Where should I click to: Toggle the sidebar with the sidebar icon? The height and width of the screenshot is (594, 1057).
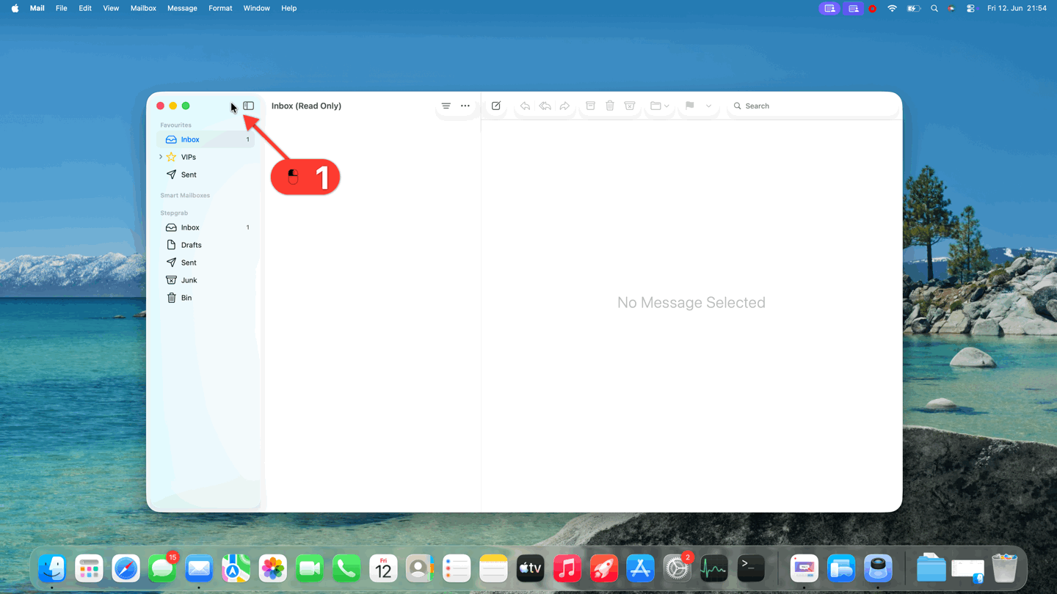click(249, 106)
